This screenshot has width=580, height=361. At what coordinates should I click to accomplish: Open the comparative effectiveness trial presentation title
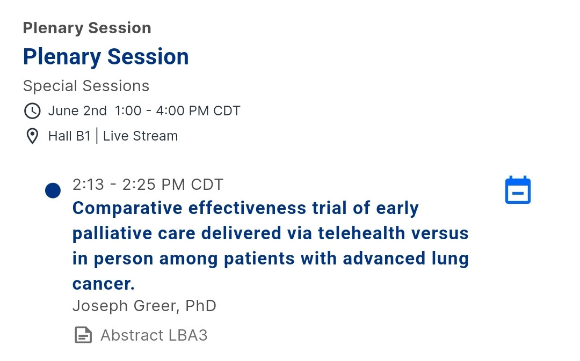click(x=271, y=246)
